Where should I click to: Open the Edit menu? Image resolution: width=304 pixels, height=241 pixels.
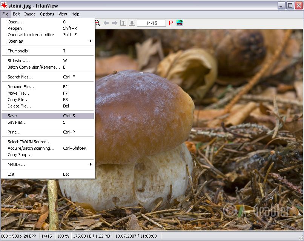(16, 14)
